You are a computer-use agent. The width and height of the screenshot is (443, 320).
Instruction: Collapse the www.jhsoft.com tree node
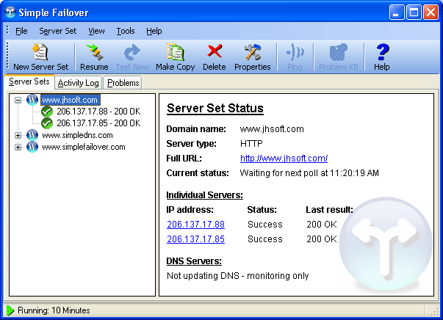18,100
